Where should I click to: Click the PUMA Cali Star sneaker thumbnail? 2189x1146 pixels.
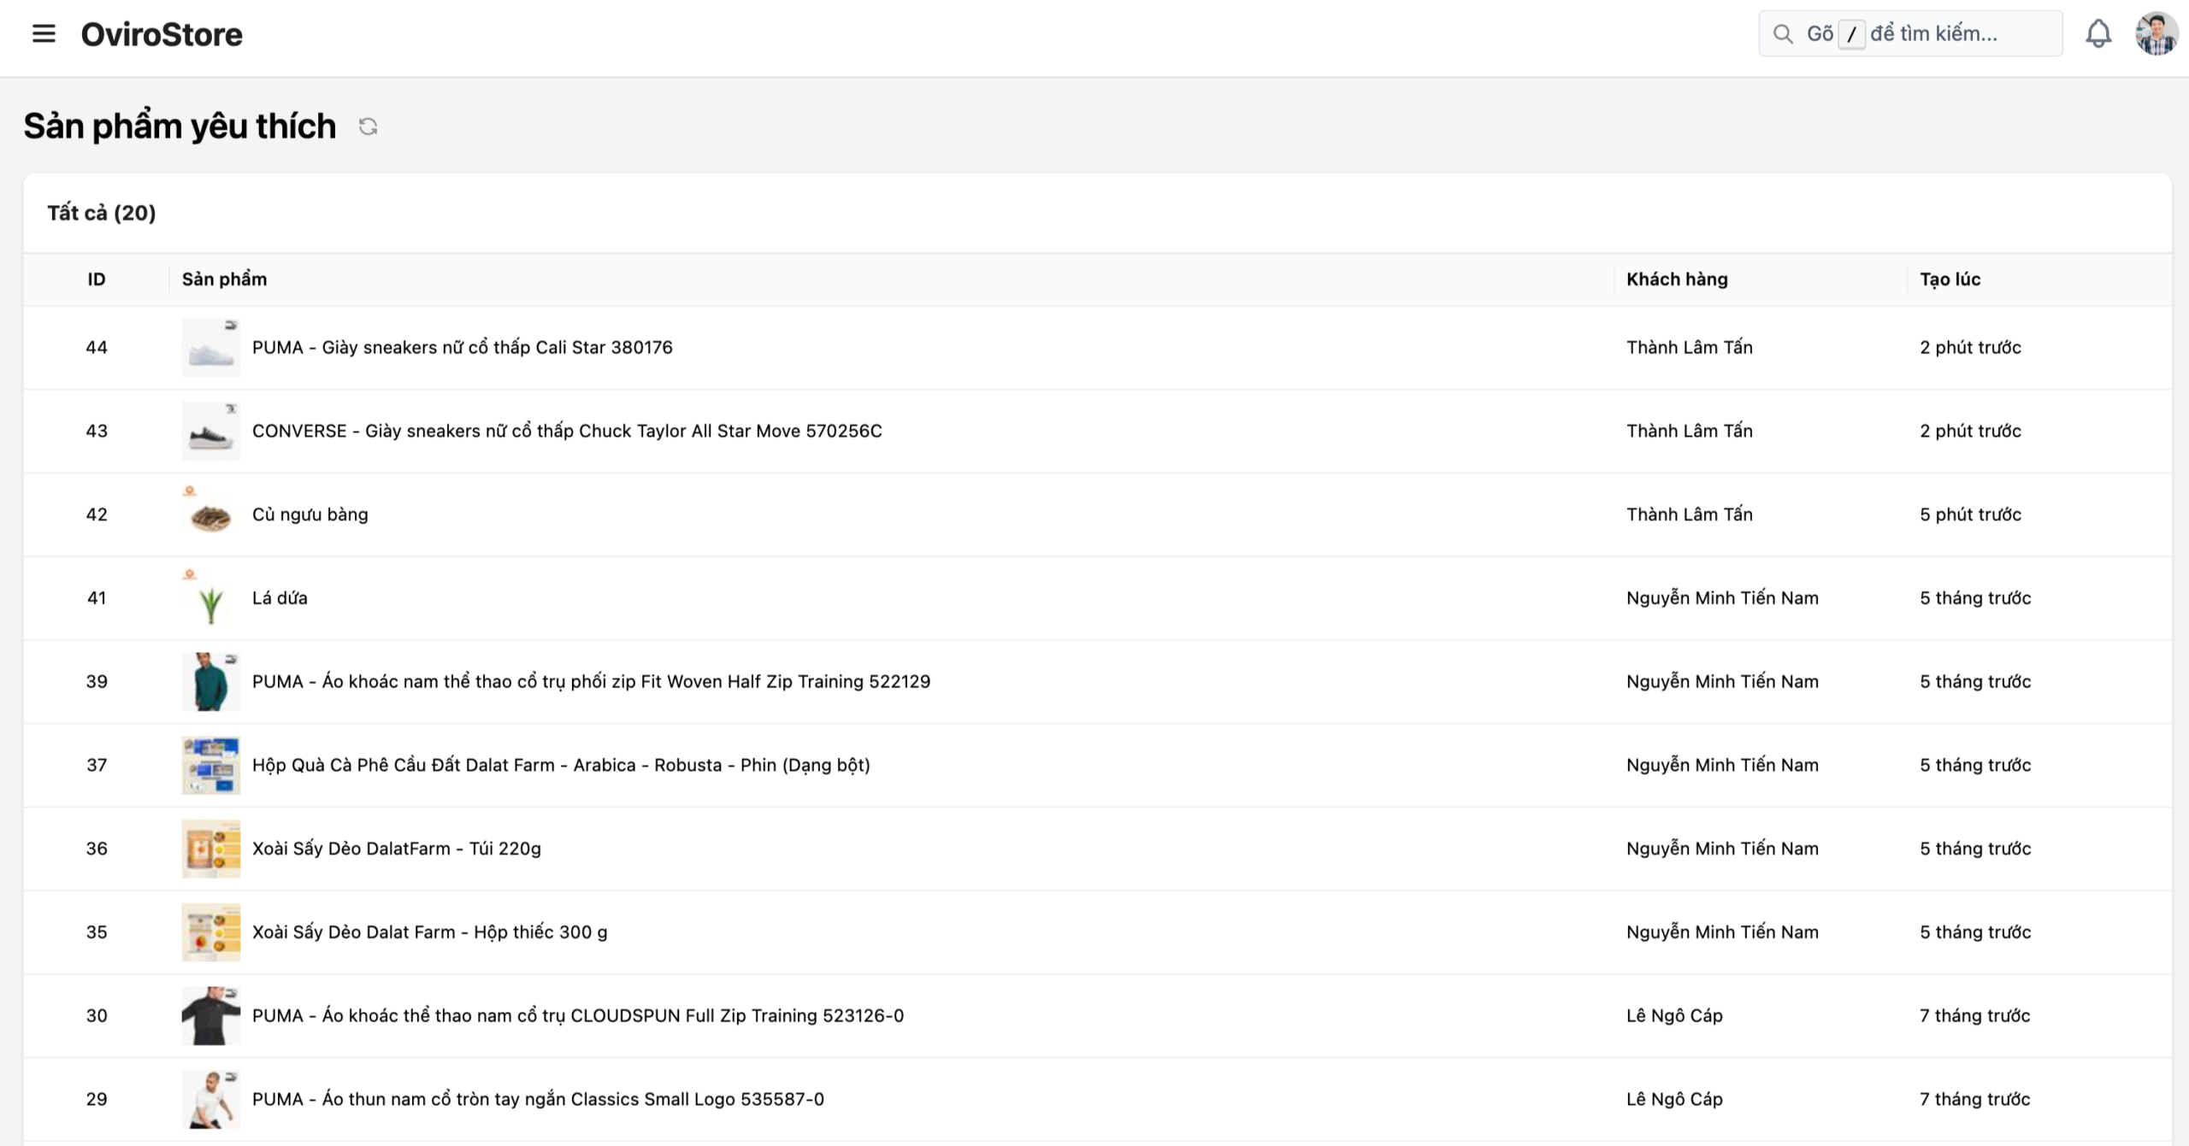pos(210,348)
